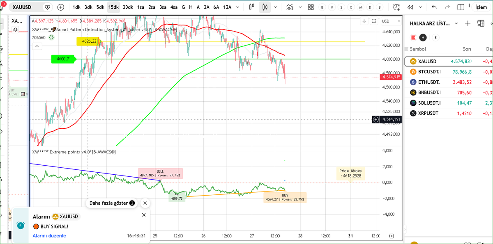The width and height of the screenshot is (493, 244).
Task: Add a symbol to the watchlist
Action: coord(468,23)
